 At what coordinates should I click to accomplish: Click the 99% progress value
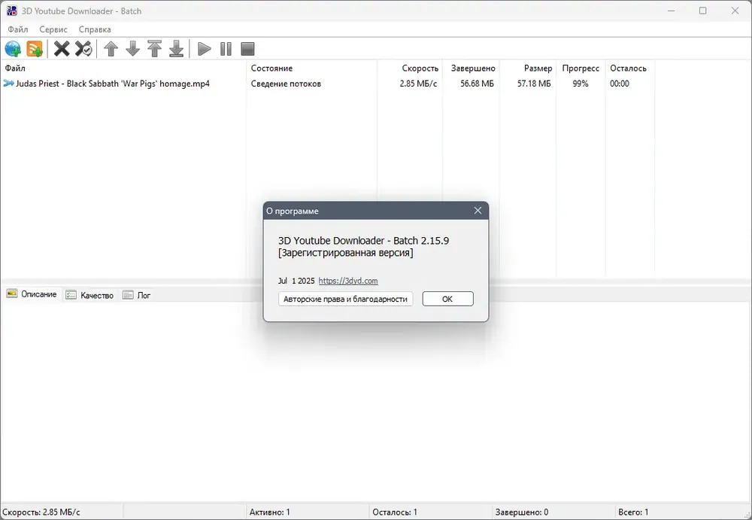[x=581, y=84]
